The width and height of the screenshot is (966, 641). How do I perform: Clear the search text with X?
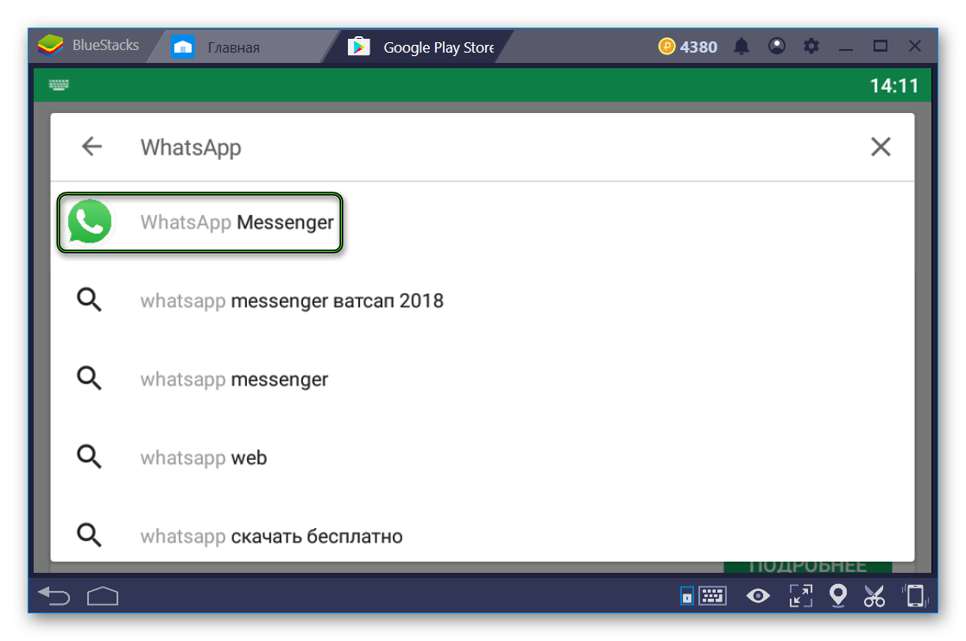881,148
